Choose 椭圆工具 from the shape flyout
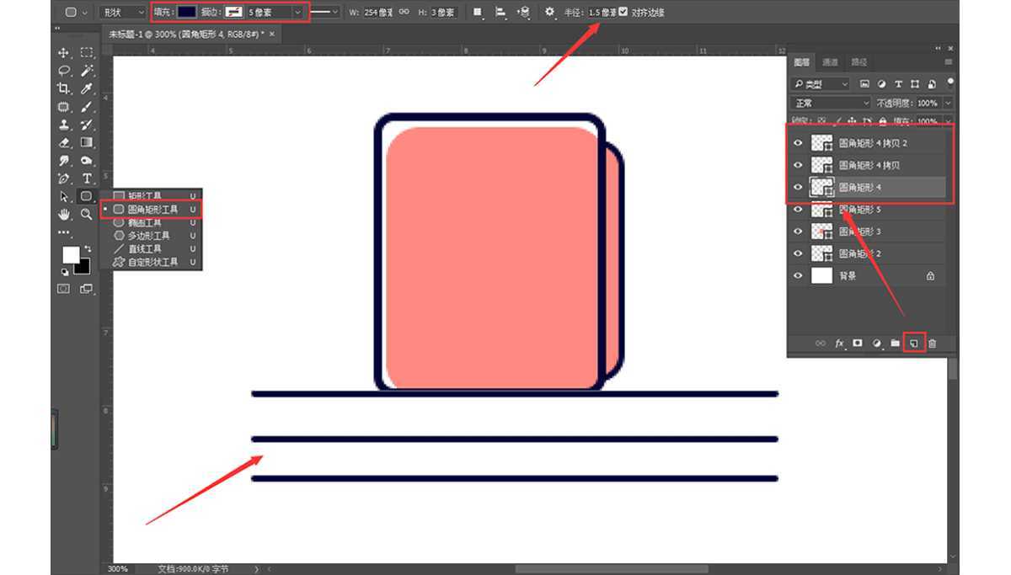 144,222
